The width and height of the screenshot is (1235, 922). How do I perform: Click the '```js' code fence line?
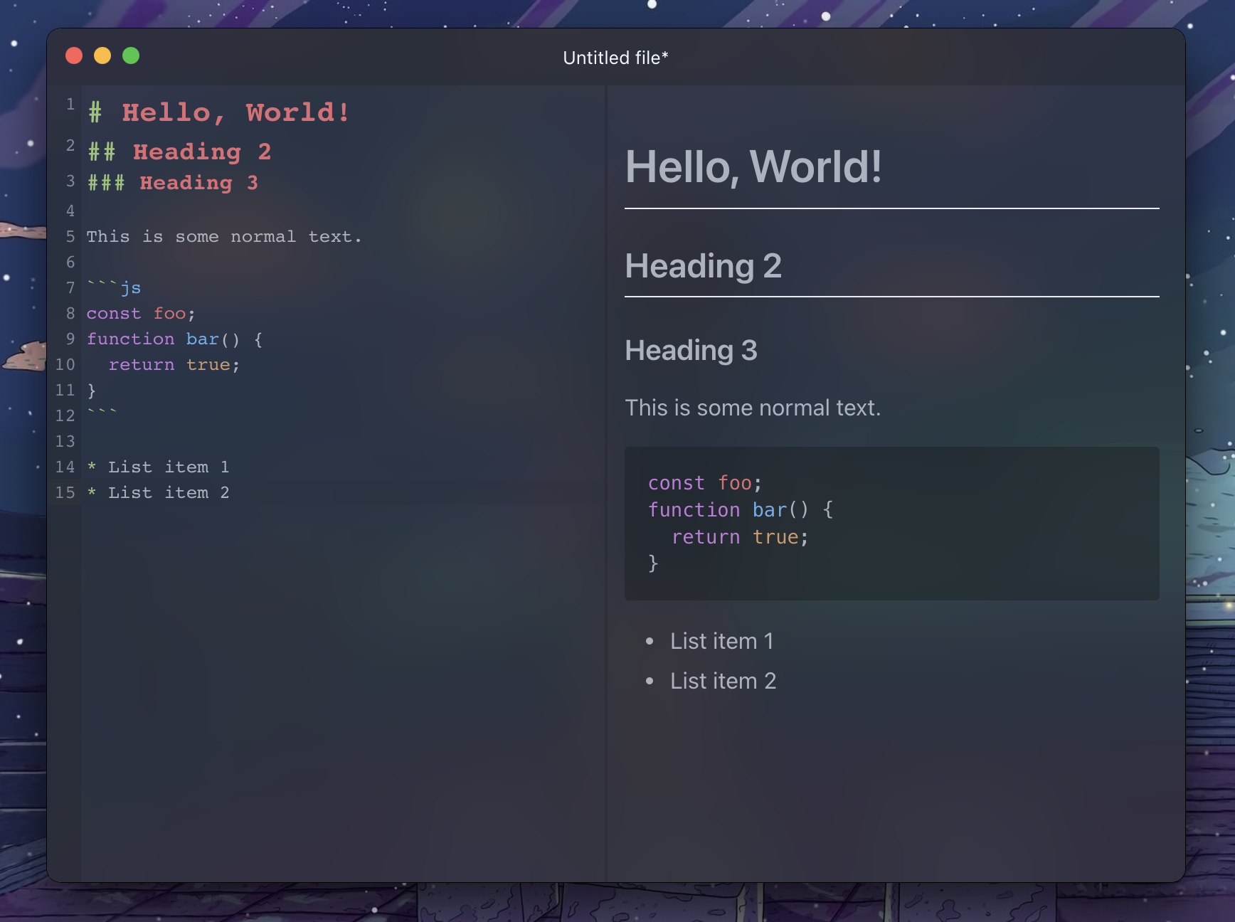tap(114, 287)
